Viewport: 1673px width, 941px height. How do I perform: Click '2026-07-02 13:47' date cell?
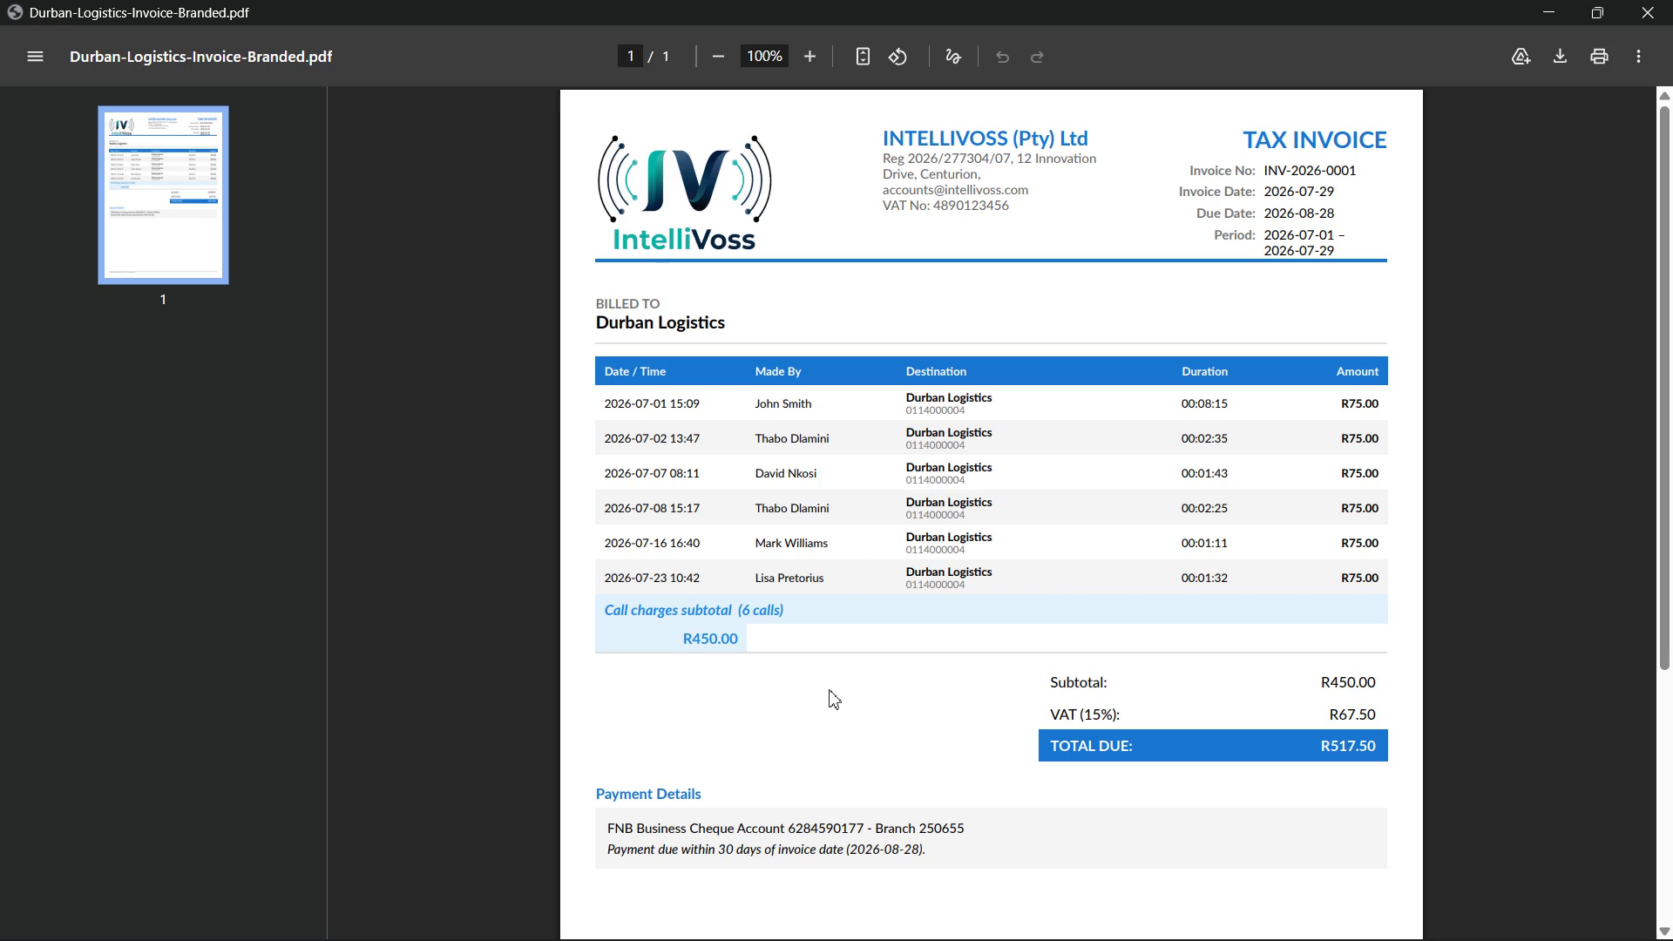(652, 438)
